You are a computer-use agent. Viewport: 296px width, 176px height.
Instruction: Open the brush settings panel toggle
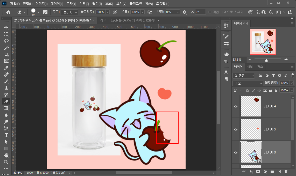pyautogui.click(x=45, y=12)
